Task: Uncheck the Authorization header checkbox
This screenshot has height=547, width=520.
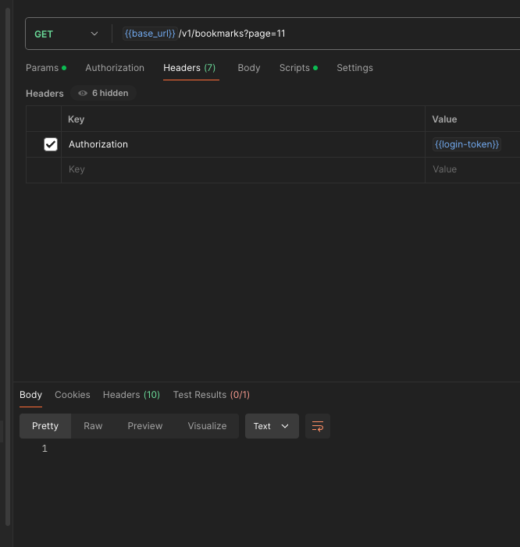Action: pyautogui.click(x=51, y=144)
